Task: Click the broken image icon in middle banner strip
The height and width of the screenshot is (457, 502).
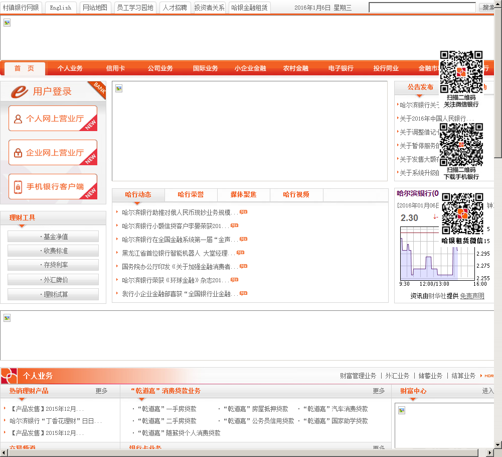Action: click(x=7, y=318)
